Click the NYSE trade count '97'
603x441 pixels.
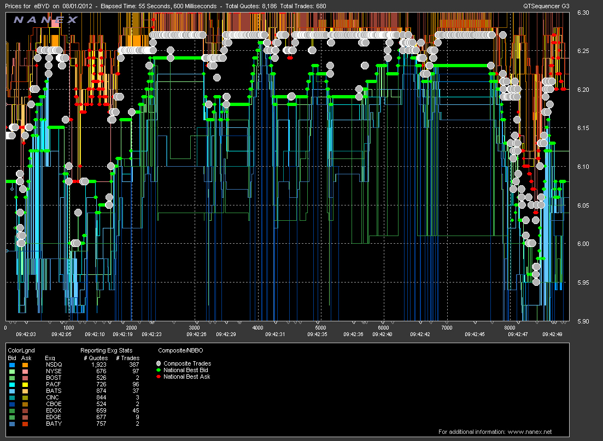tap(136, 371)
